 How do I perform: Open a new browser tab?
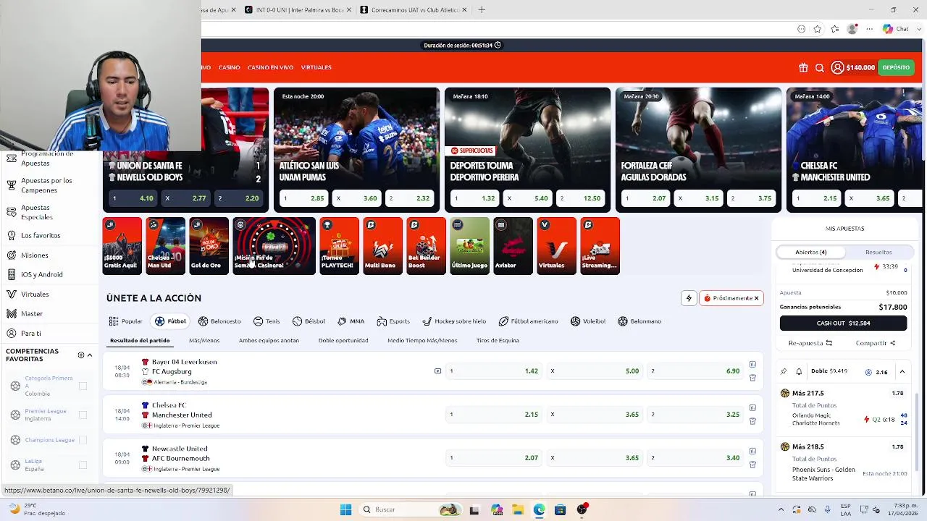pyautogui.click(x=482, y=9)
